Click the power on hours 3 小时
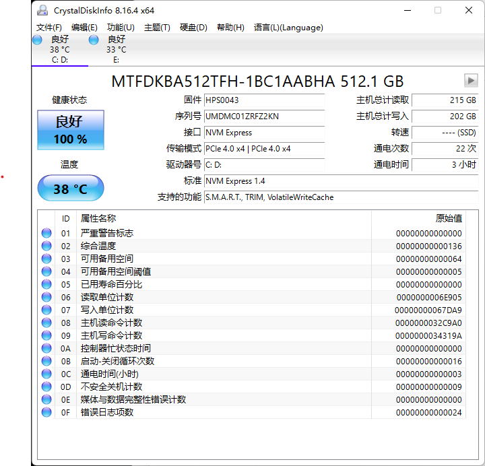Image resolution: width=485 pixels, height=466 pixels. (445, 165)
